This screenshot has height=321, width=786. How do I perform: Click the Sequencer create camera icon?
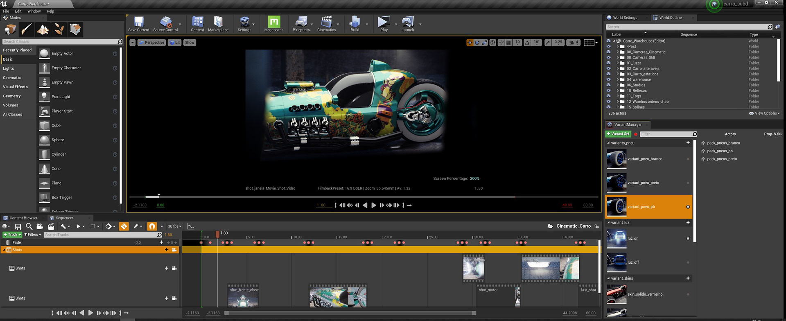pyautogui.click(x=40, y=226)
